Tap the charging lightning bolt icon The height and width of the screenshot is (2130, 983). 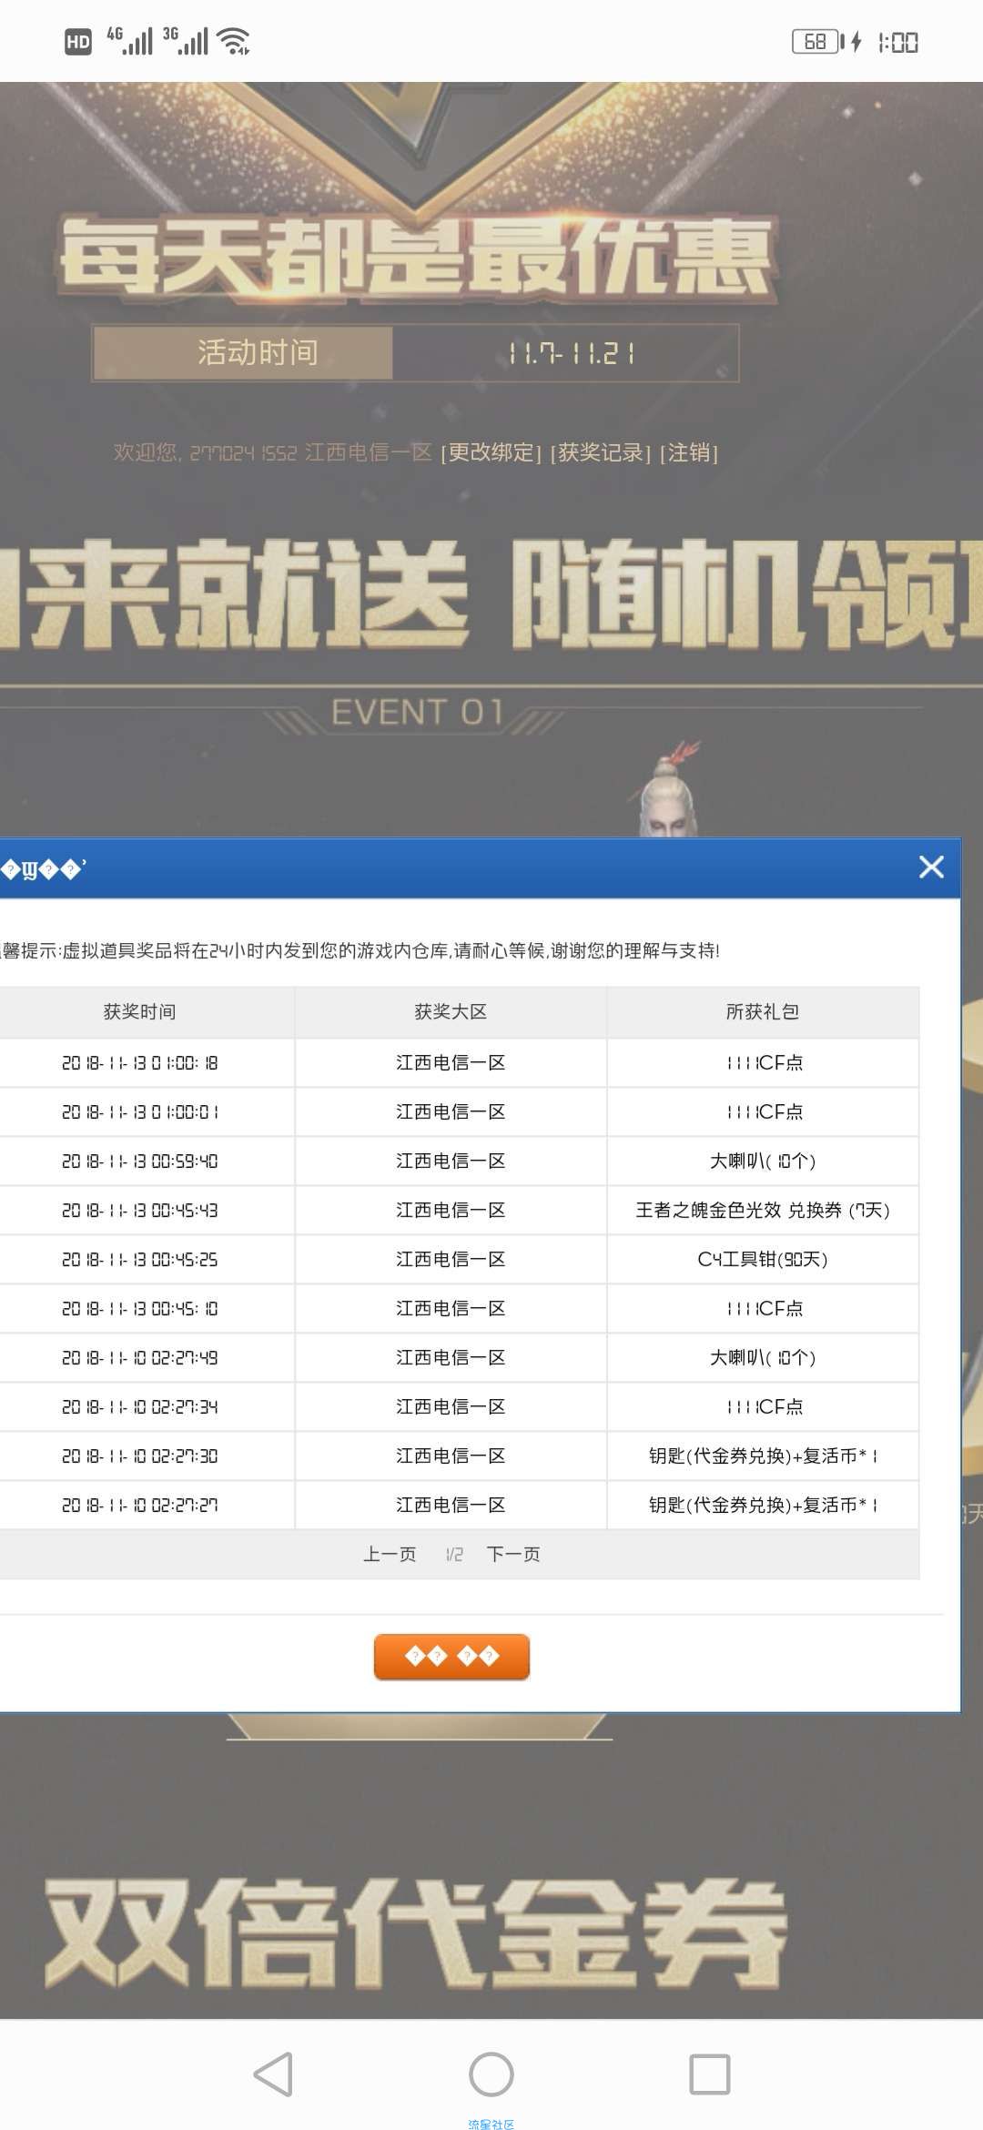(856, 42)
